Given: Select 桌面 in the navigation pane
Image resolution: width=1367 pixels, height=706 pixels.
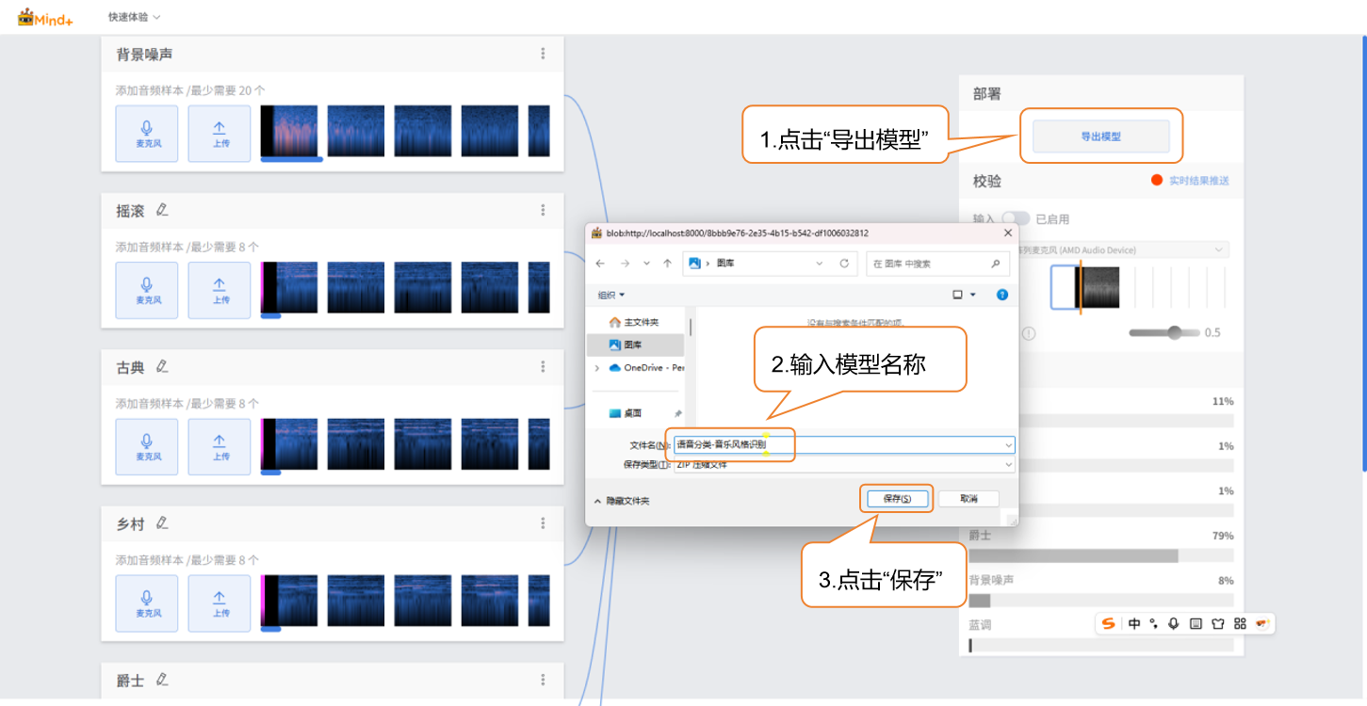Looking at the screenshot, I should point(632,413).
